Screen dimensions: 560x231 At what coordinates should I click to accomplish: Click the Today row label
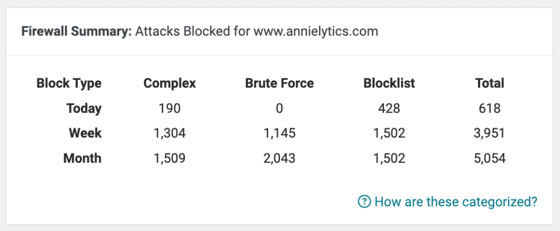[x=84, y=109]
